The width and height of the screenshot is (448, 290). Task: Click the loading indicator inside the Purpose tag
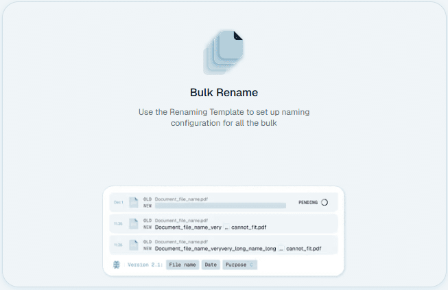pyautogui.click(x=251, y=265)
